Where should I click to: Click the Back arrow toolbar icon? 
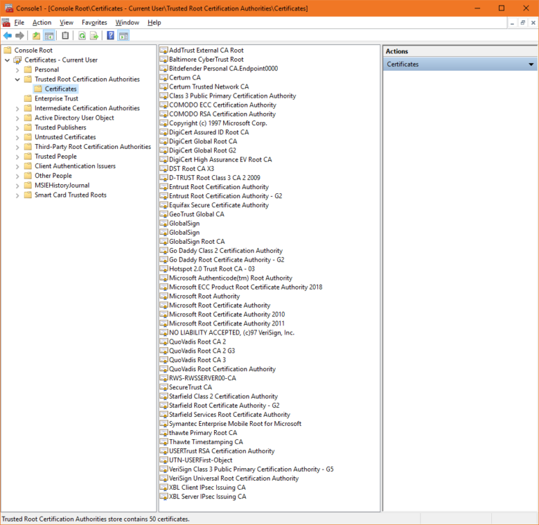(8, 35)
